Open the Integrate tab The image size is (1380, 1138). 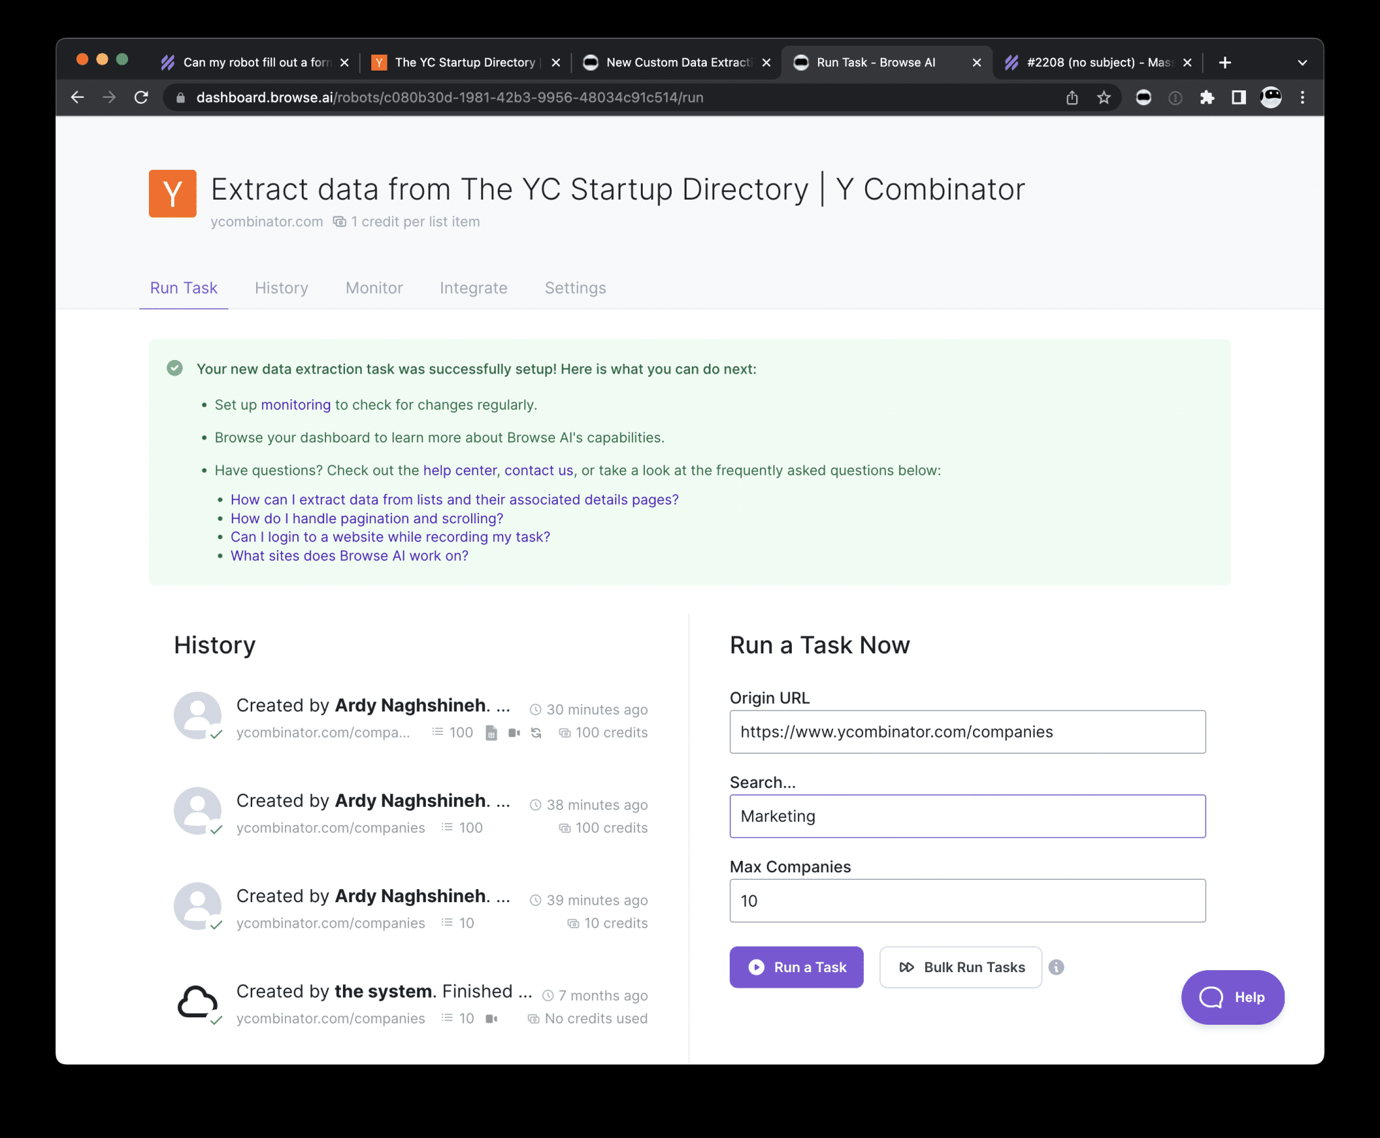click(474, 288)
